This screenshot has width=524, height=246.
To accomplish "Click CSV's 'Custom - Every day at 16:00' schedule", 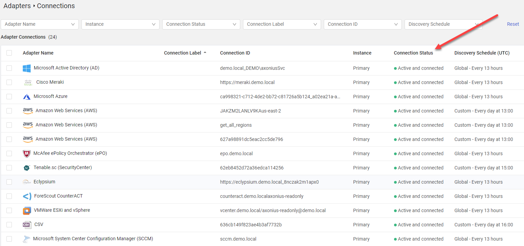I will (484, 225).
